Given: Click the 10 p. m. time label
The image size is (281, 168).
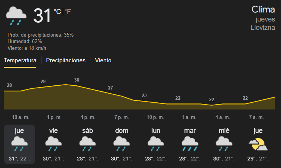Looking at the screenshot, I should [155, 117].
